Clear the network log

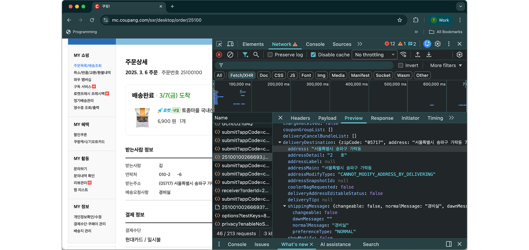coord(230,55)
